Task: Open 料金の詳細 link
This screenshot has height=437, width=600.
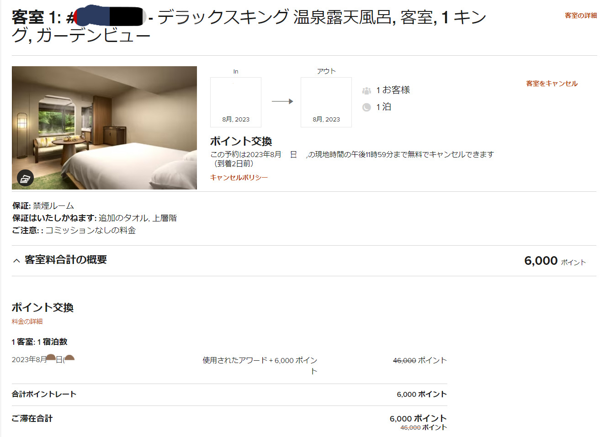Action: tap(27, 321)
